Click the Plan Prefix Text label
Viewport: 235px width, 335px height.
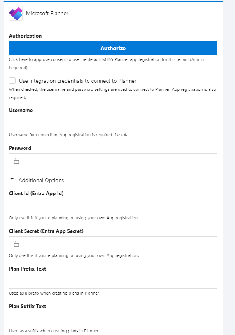(27, 269)
